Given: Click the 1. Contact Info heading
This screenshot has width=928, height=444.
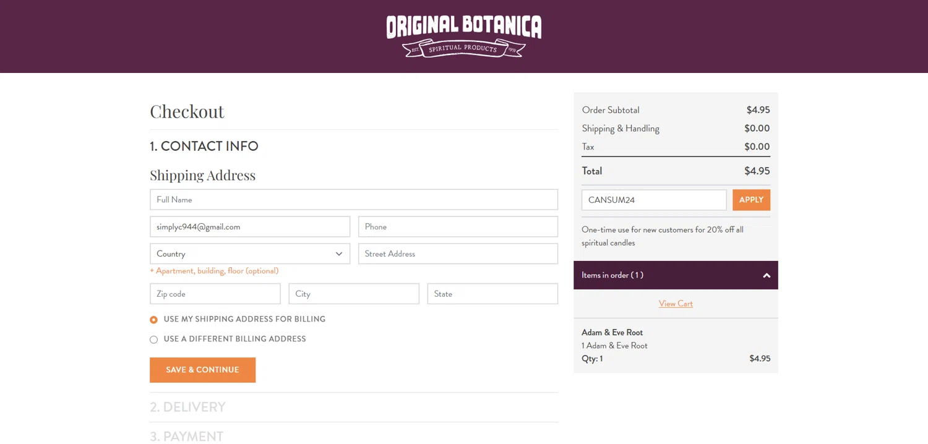Looking at the screenshot, I should [204, 146].
